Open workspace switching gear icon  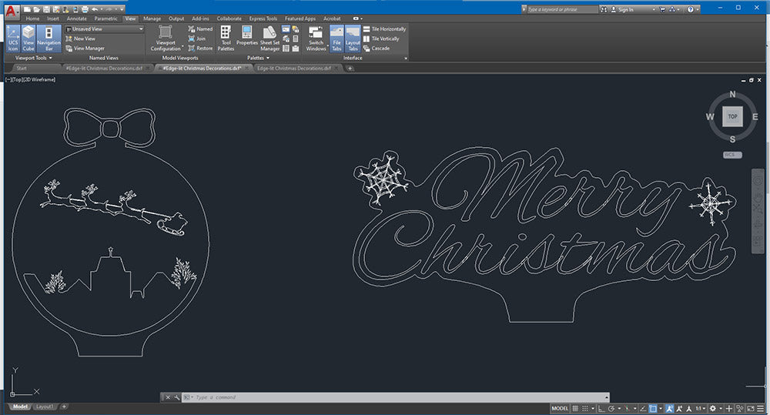713,409
